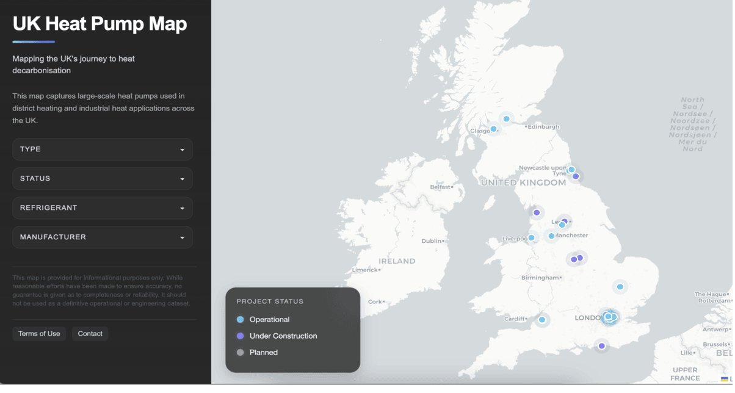Screen dimensions: 735x393
Task: Select the operational marker at Glasgow
Action: tap(494, 129)
